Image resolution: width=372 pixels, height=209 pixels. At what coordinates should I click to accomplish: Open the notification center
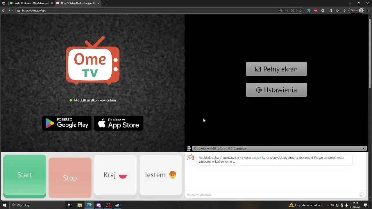(366, 205)
